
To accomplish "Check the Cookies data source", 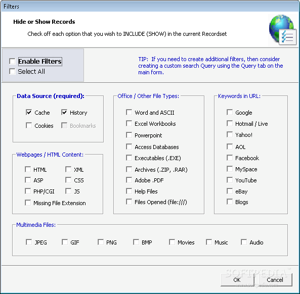I will 29,125.
